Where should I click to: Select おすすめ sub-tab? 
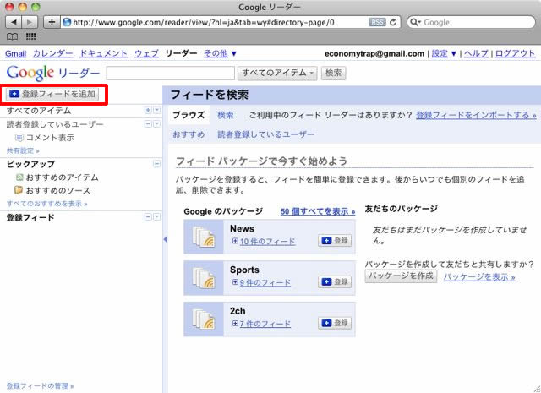click(x=189, y=134)
